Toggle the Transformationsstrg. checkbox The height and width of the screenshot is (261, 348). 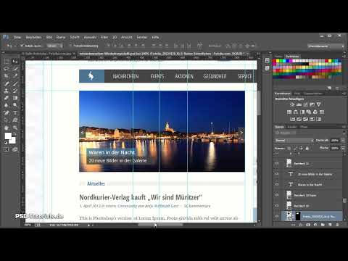pyautogui.click(x=70, y=46)
